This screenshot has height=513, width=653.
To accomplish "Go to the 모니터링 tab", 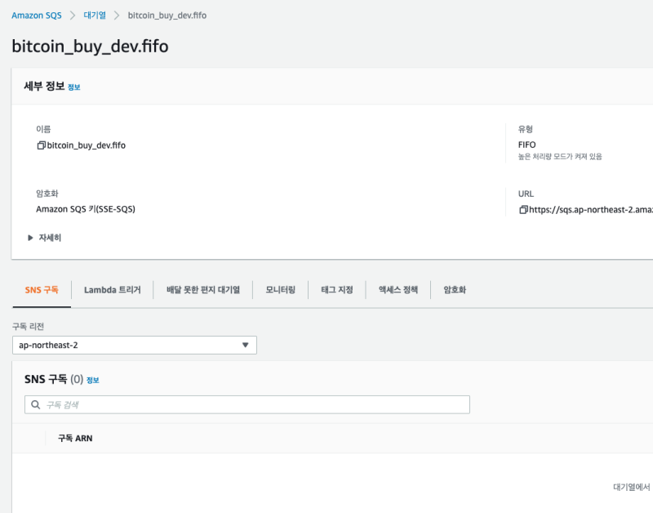I will click(280, 290).
